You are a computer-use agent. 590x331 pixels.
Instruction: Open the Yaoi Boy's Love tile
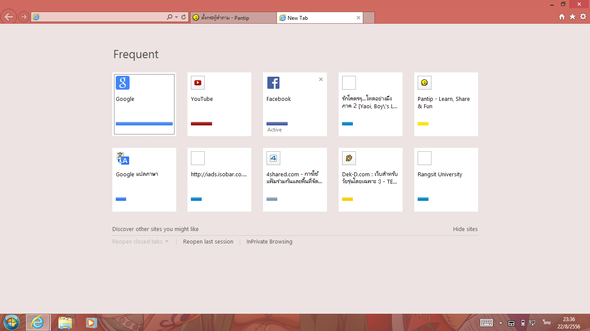(x=371, y=104)
